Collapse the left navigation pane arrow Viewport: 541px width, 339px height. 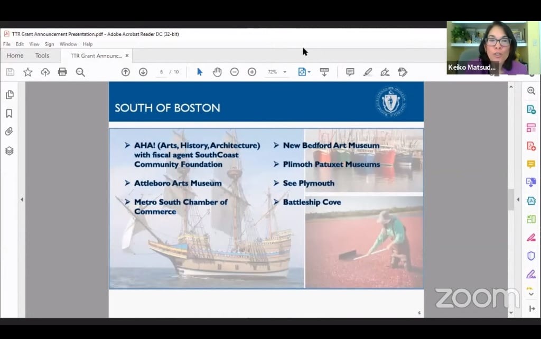coord(22,199)
